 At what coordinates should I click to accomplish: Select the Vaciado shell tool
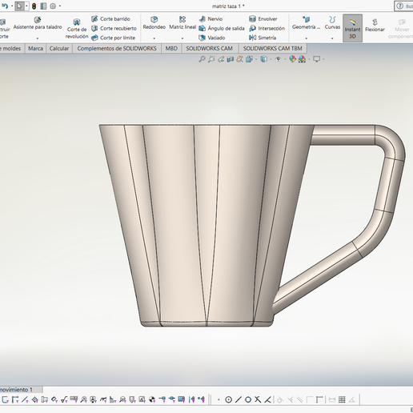point(212,38)
